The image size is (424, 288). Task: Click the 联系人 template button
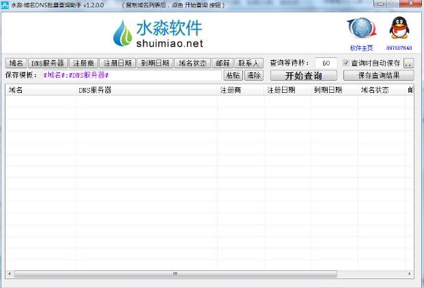click(x=249, y=63)
